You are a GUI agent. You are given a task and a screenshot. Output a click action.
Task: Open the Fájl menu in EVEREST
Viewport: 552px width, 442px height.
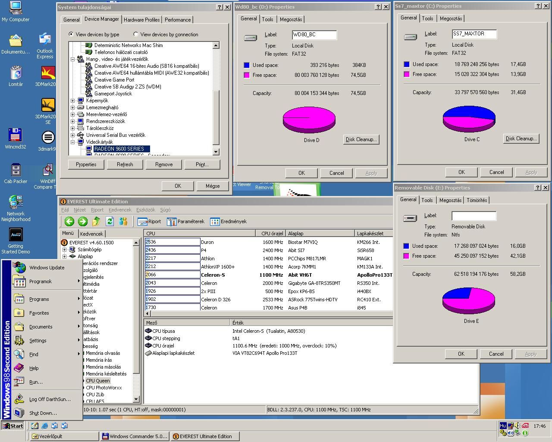point(65,210)
